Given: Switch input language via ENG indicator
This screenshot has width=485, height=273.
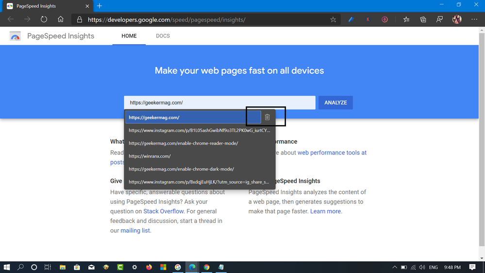Looking at the screenshot, I should (434, 267).
